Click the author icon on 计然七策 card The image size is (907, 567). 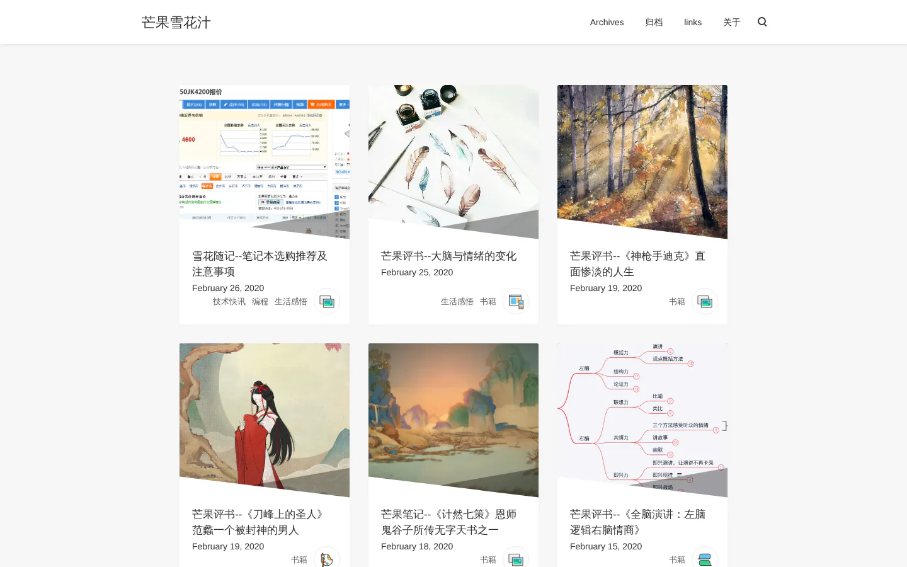[x=516, y=557]
